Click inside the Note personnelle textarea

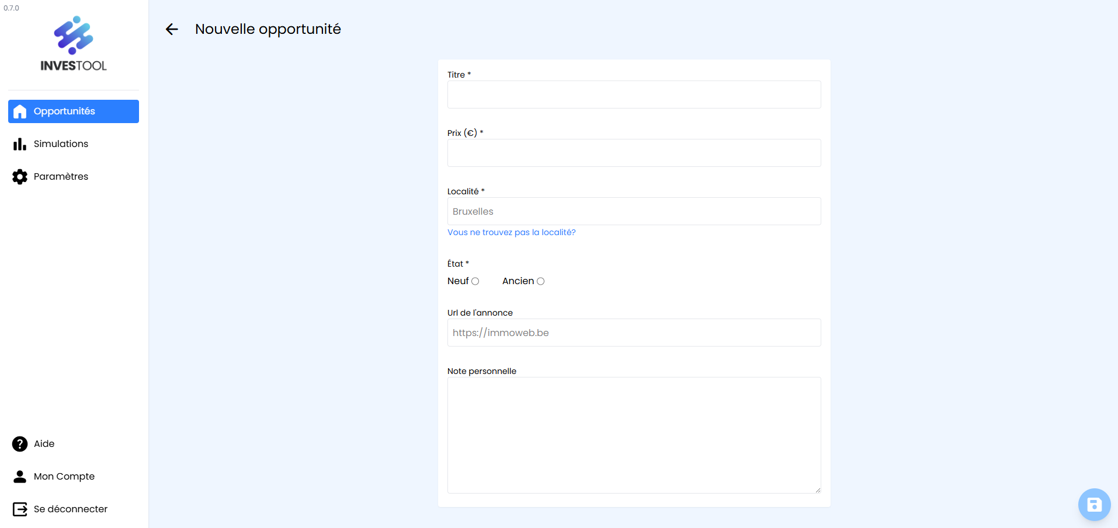tap(634, 435)
